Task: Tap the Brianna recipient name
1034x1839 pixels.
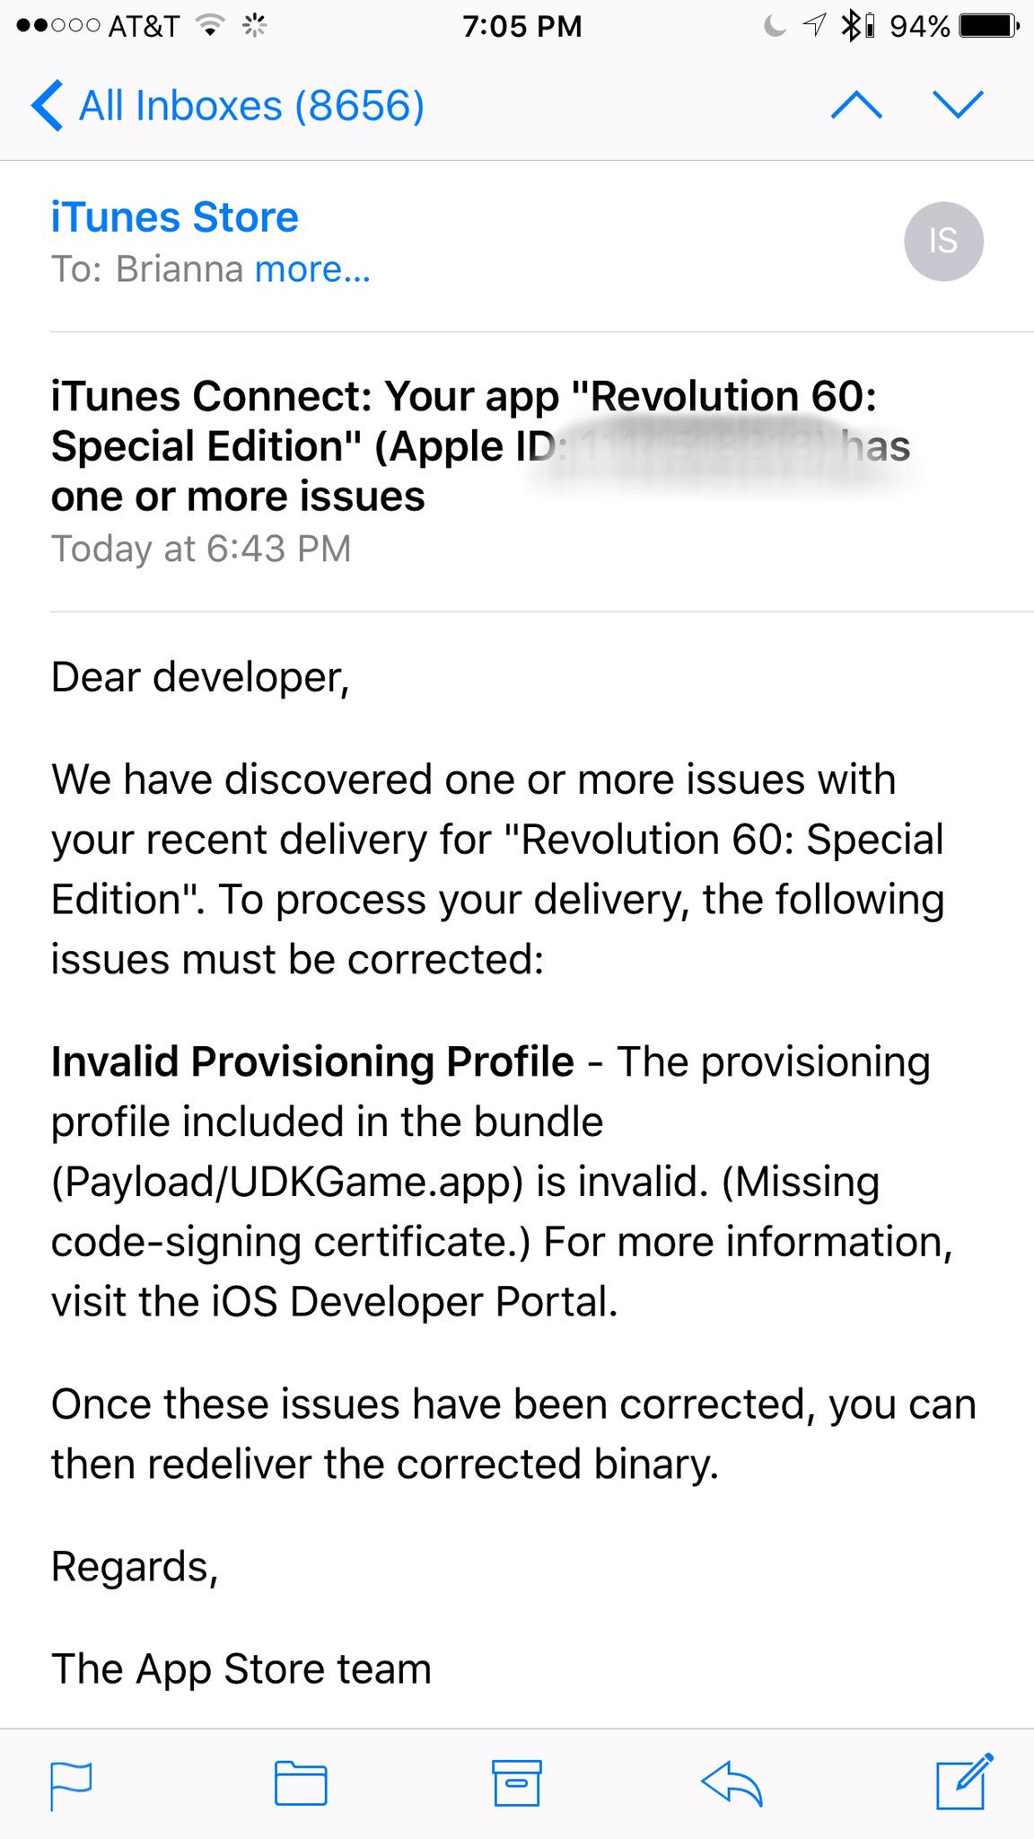Action: [x=179, y=269]
